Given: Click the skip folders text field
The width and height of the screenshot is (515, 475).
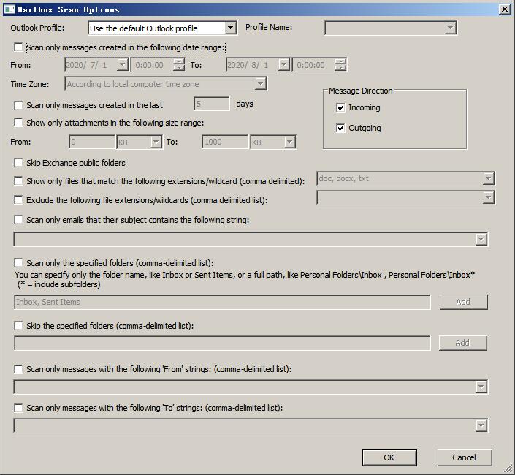Looking at the screenshot, I should coord(222,343).
